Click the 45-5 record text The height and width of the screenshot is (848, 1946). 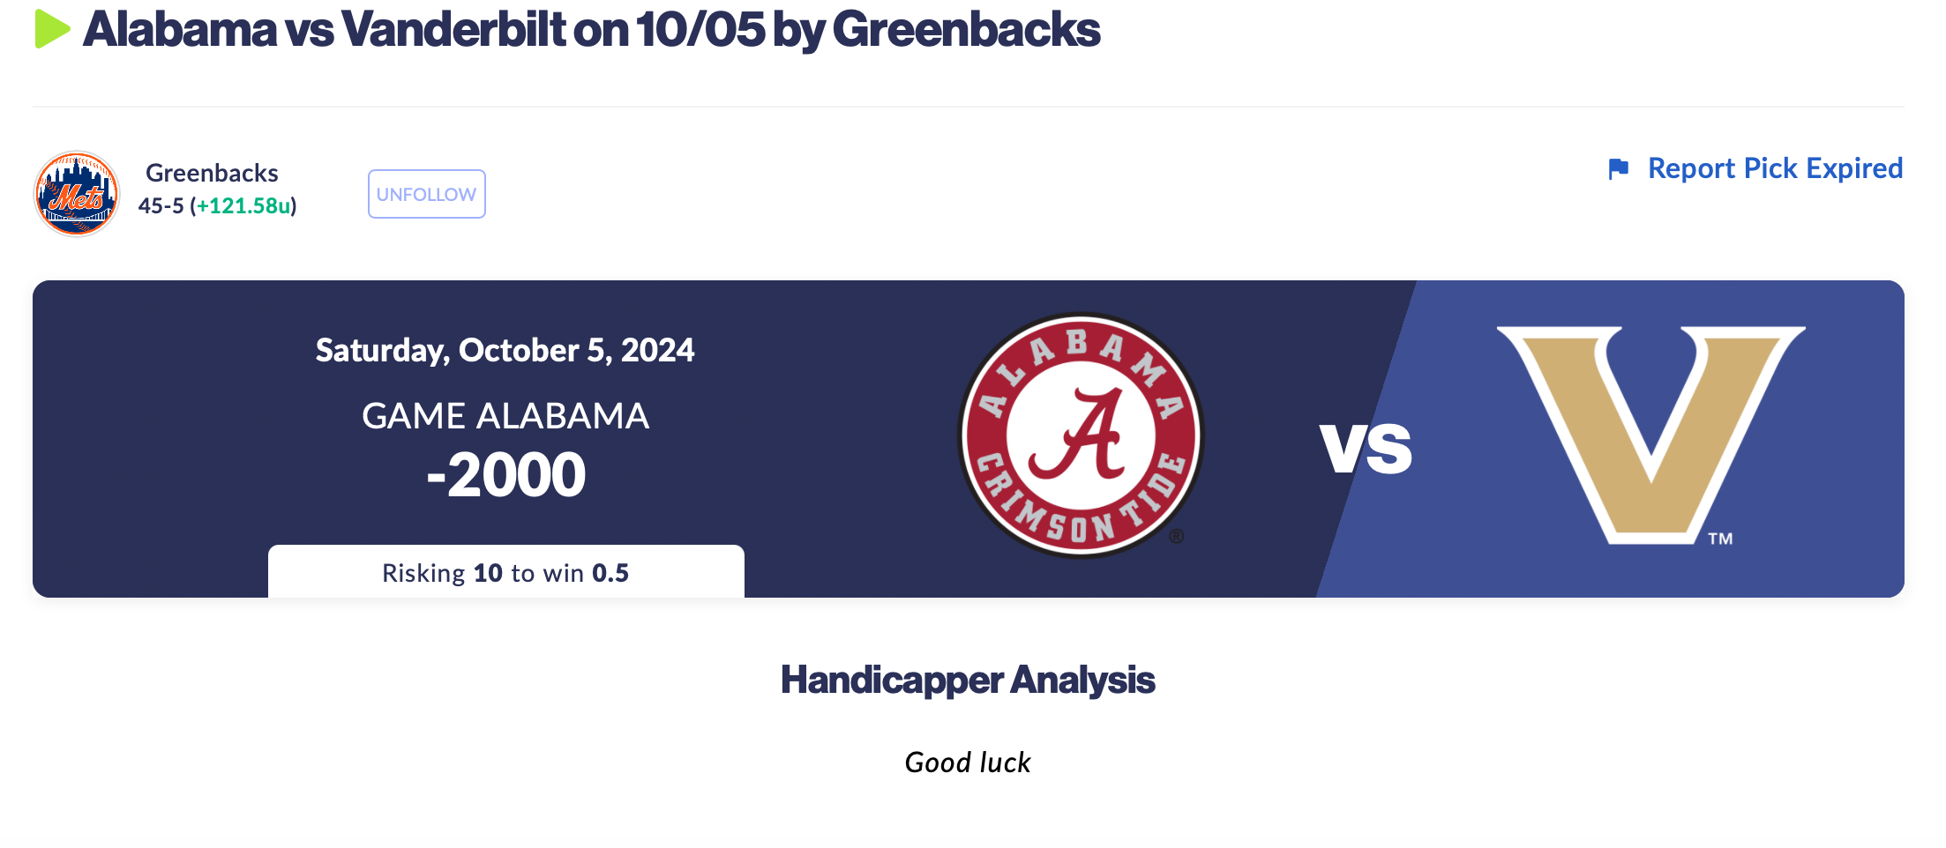(161, 206)
